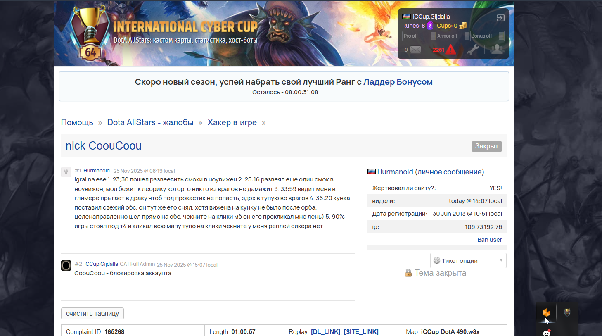This screenshot has height=336, width=602.
Task: Open the red warning triangle complaints icon
Action: coord(451,50)
